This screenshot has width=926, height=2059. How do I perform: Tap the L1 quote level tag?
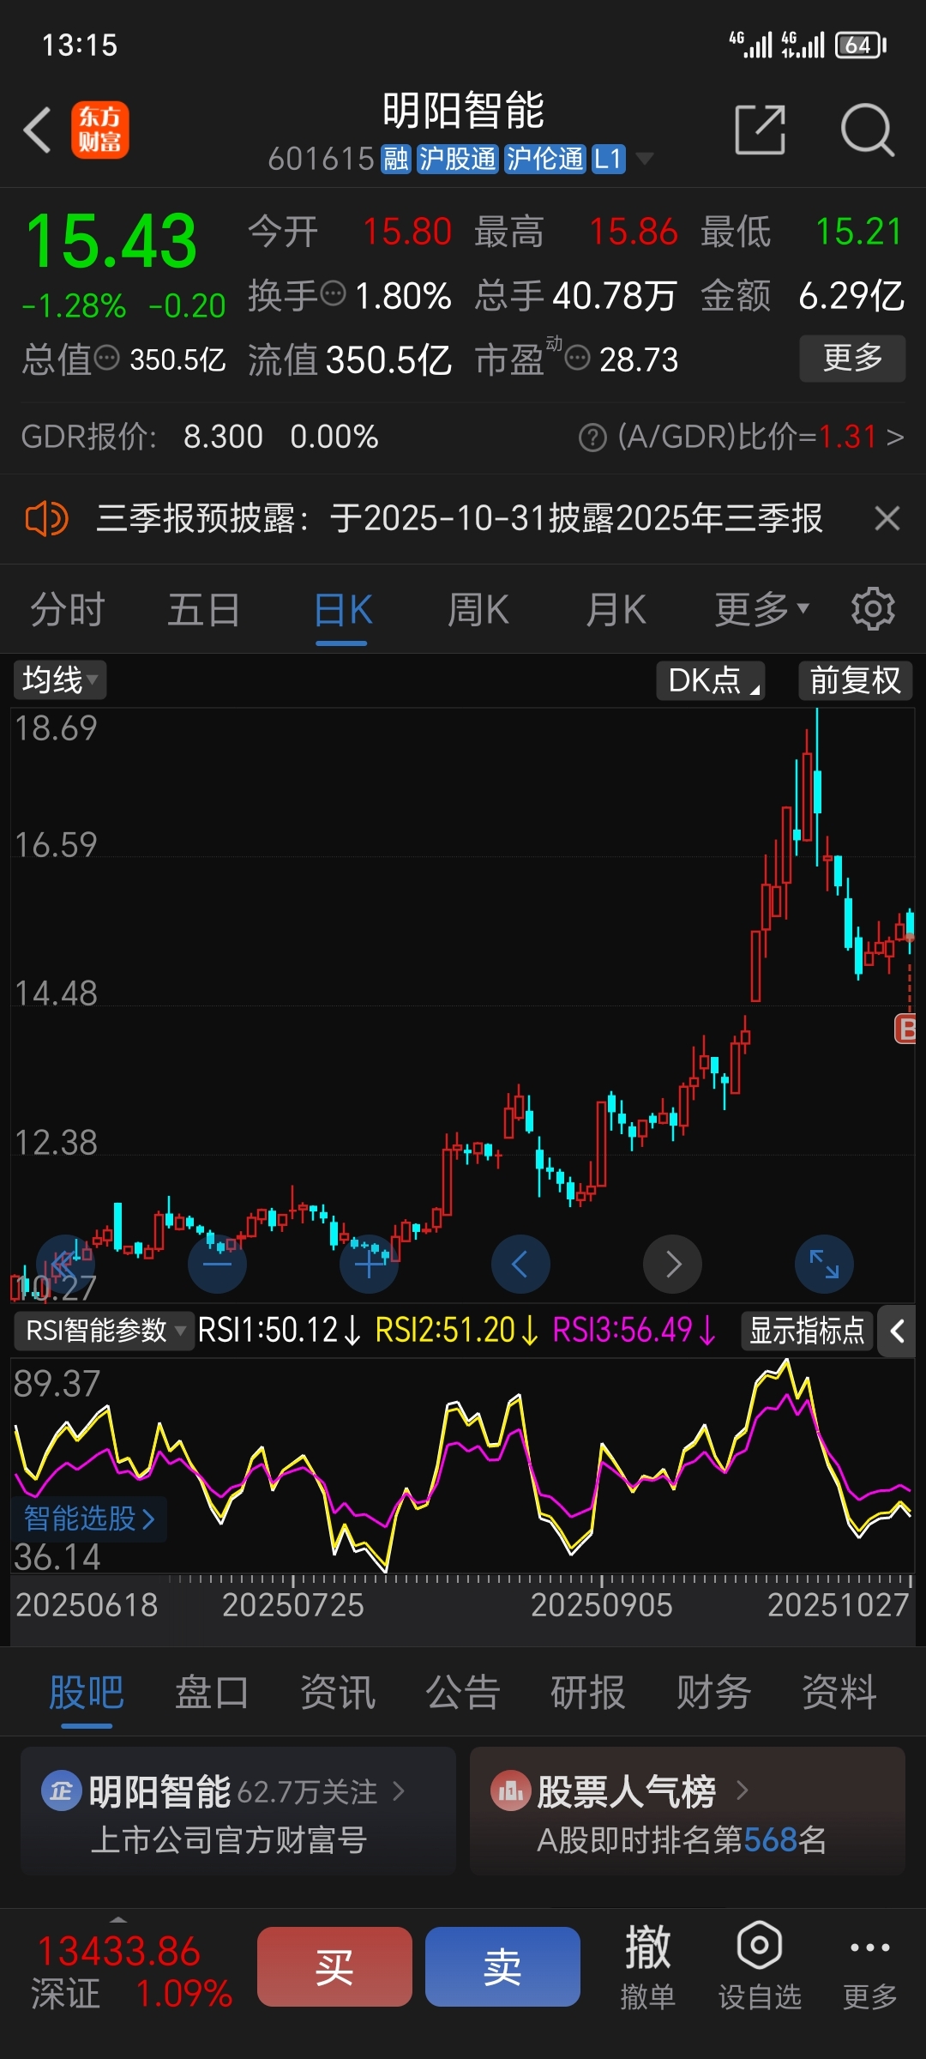coord(608,159)
